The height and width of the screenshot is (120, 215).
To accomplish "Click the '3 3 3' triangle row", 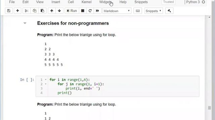I will pos(49,54).
